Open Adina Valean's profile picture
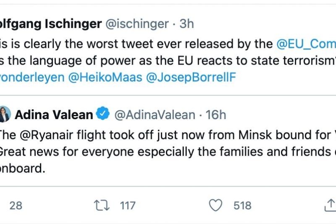Viewport: 336px width, 224px height. 5,114
